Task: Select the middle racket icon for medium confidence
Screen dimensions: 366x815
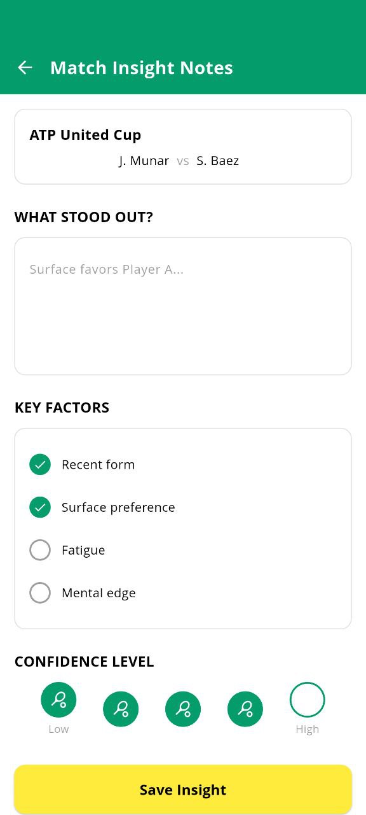Action: pyautogui.click(x=183, y=709)
